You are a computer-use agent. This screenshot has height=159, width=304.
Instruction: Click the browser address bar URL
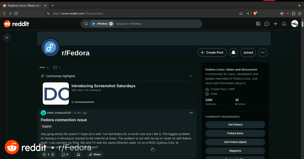78,13
